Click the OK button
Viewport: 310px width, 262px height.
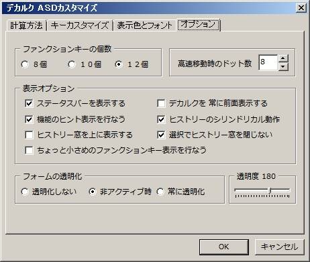pyautogui.click(x=224, y=247)
